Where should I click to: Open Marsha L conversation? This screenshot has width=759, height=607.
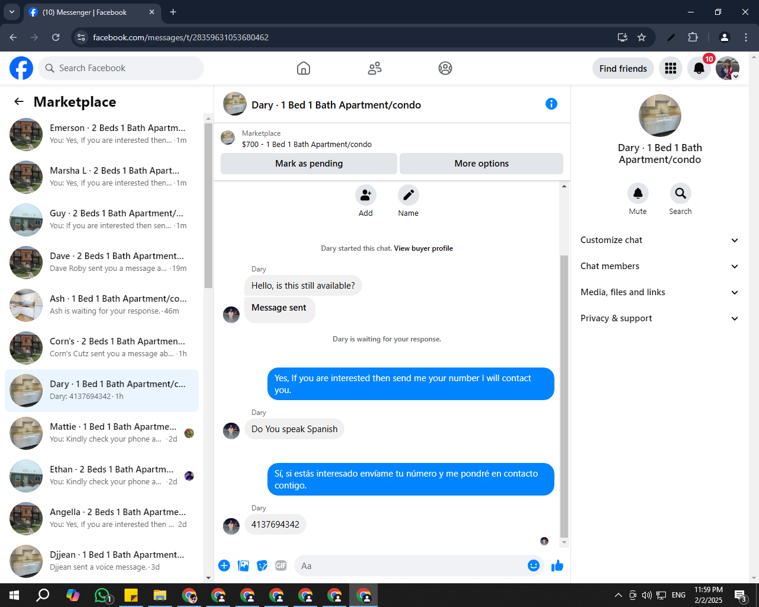(101, 177)
